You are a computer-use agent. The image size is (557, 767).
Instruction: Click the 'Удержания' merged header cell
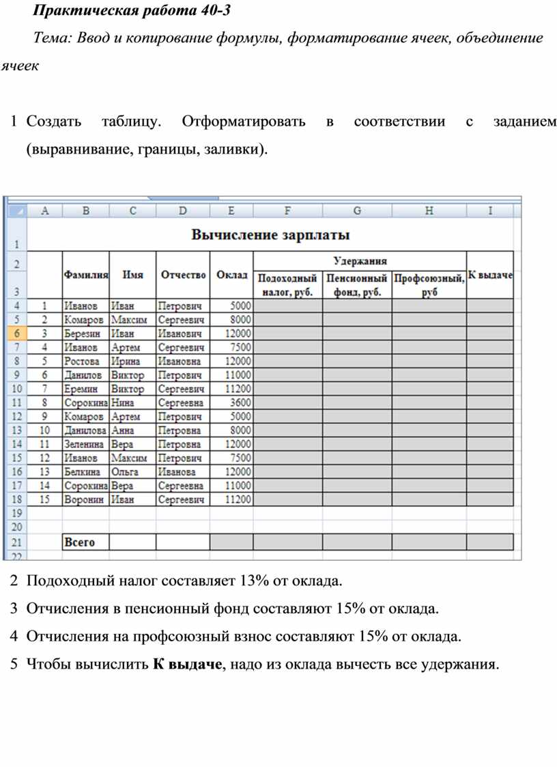pos(360,260)
